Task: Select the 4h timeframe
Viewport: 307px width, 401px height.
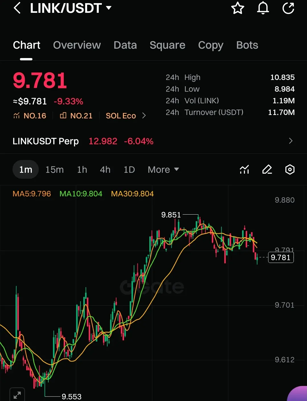Action: [x=105, y=170]
